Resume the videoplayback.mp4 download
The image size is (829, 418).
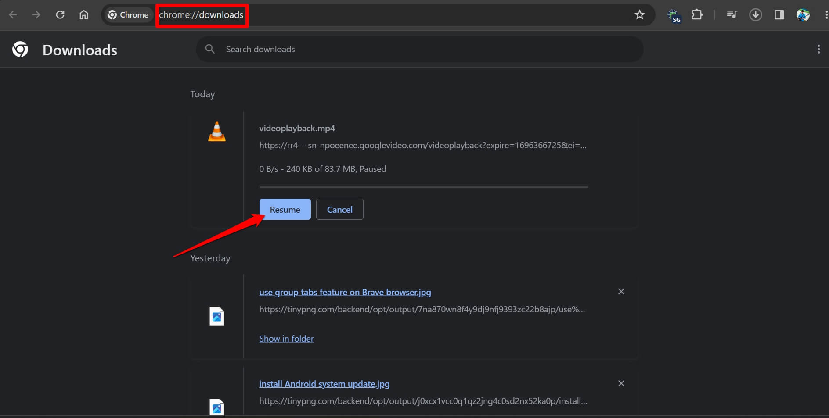point(285,210)
